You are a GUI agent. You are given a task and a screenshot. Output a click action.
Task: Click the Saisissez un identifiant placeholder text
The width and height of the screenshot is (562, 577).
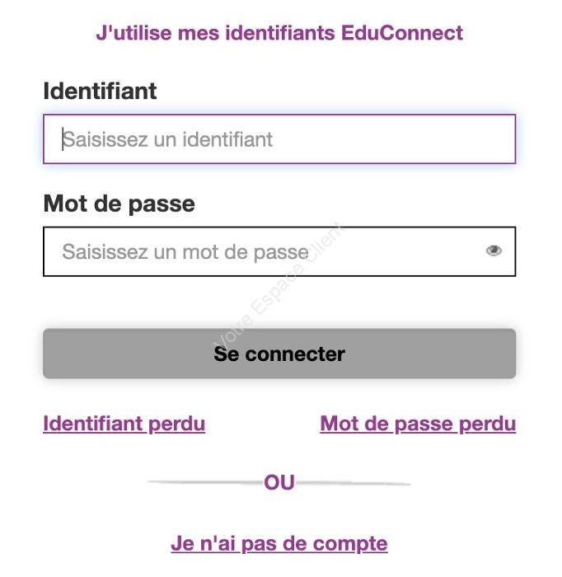coord(168,140)
